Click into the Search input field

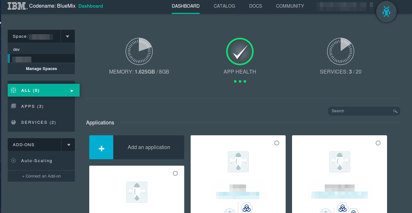click(x=364, y=111)
